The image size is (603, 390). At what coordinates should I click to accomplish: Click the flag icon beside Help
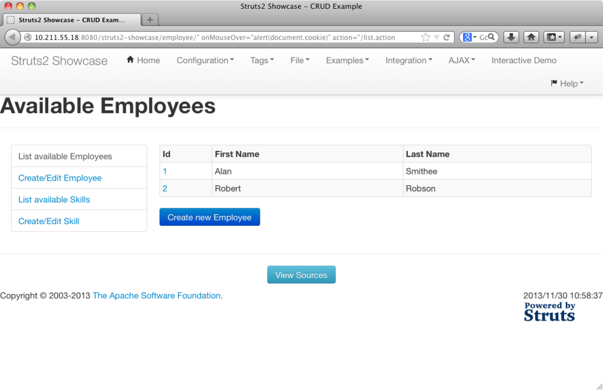[x=554, y=82]
